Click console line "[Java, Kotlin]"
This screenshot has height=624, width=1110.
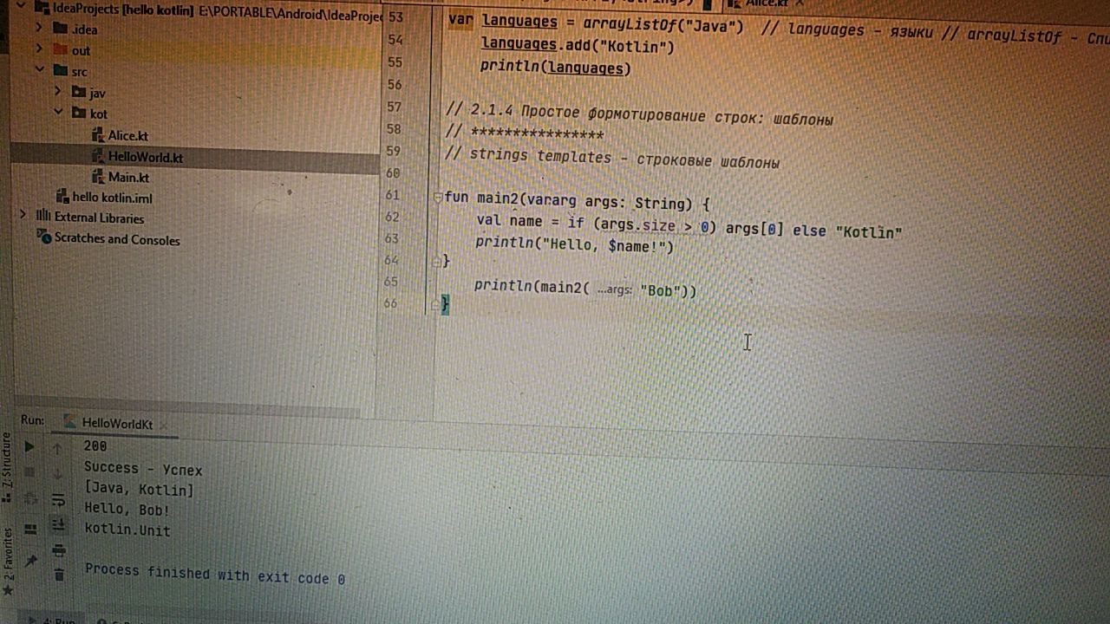(139, 490)
